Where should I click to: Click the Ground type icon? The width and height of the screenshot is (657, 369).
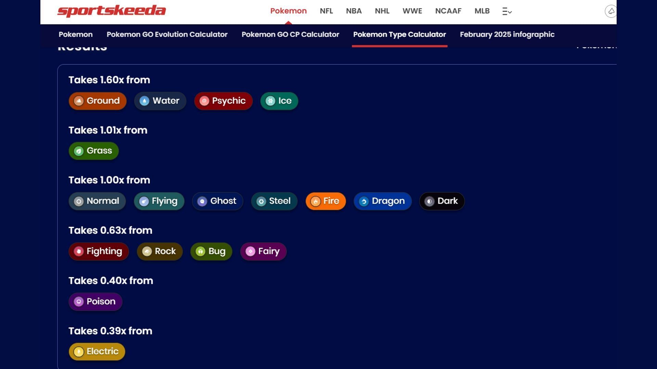[79, 100]
